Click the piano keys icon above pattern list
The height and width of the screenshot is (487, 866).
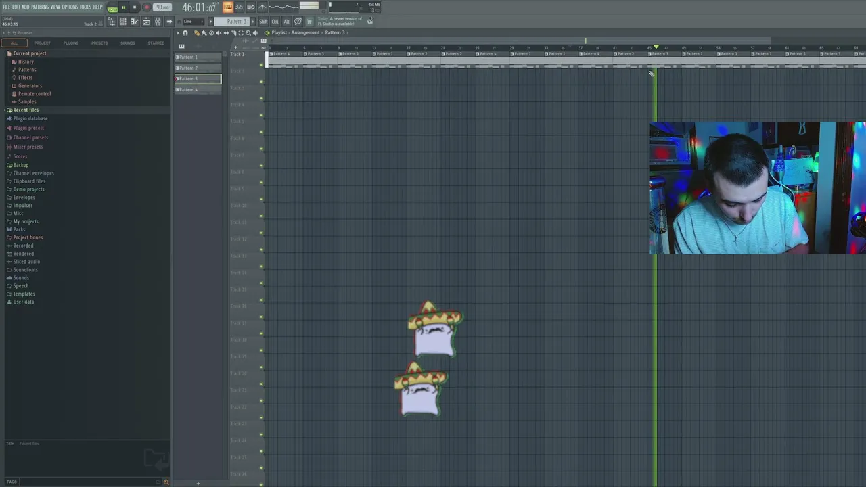pyautogui.click(x=181, y=46)
